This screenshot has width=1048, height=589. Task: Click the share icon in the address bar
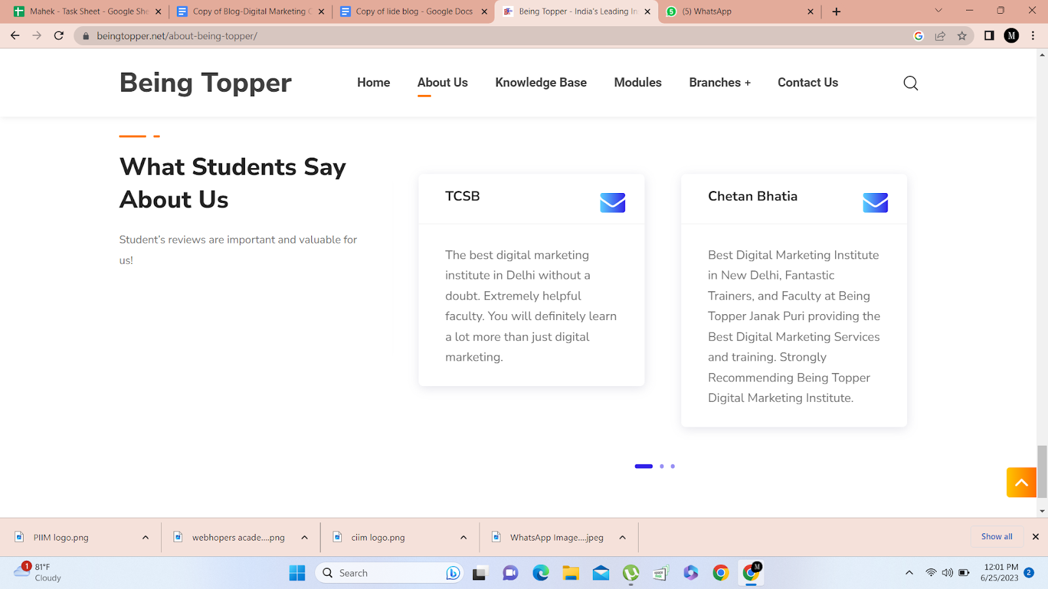[941, 36]
